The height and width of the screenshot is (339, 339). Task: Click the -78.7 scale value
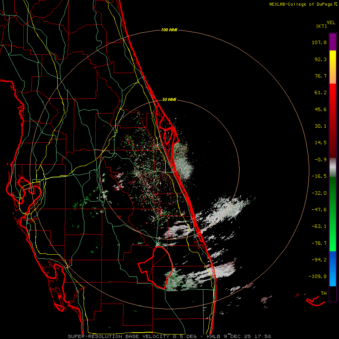[x=319, y=243]
